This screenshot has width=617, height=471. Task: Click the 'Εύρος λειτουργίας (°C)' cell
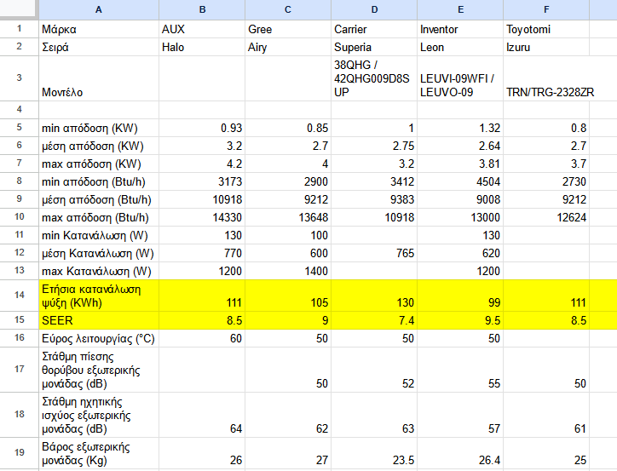pos(99,338)
